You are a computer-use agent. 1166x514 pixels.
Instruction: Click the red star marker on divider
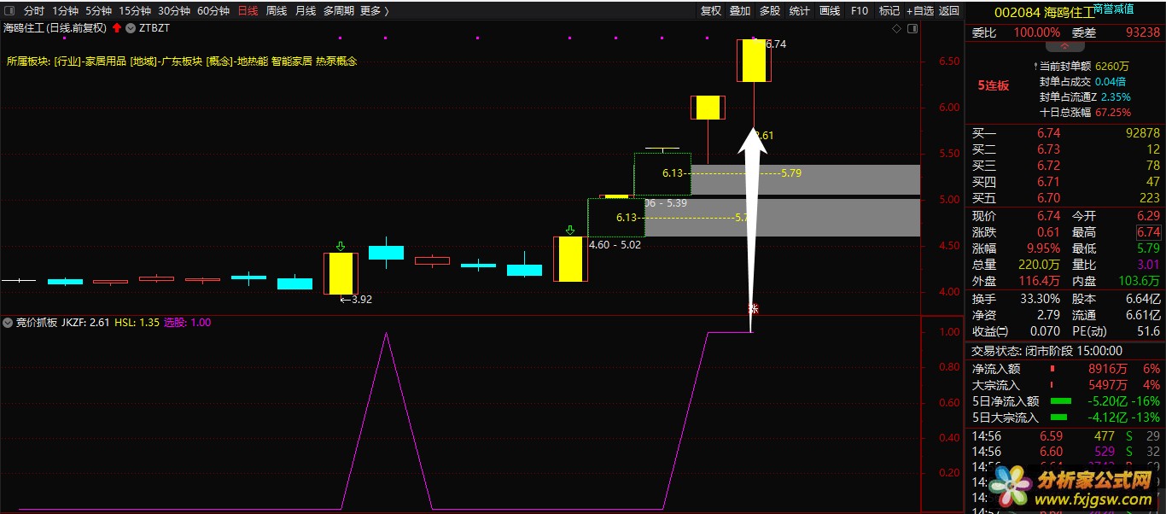click(753, 308)
